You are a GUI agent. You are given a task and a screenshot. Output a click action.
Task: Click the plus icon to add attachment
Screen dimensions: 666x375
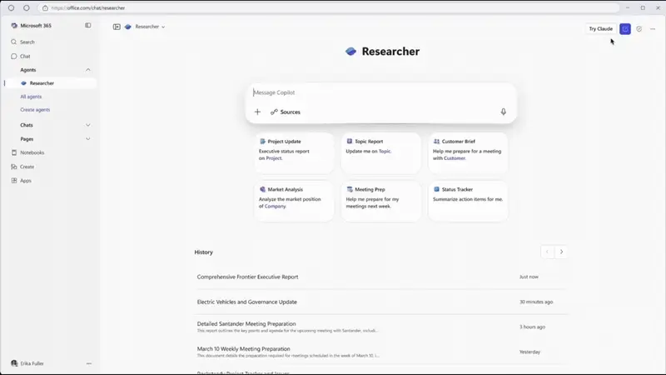257,112
